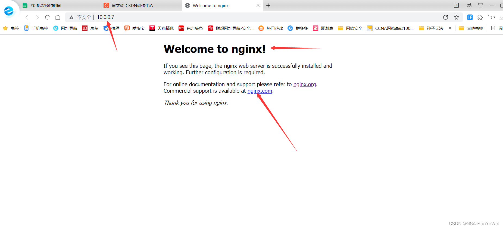Switch to the 写文章-CSDN创作中心 tab
This screenshot has width=503, height=228.
141,5
